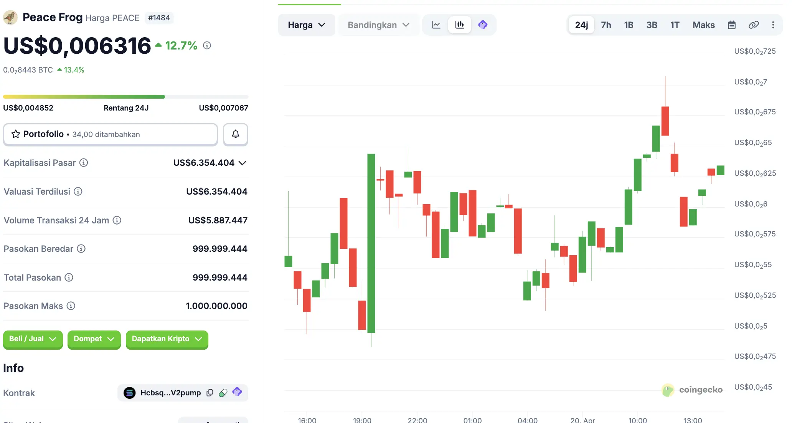Click the pill icon next to contract
Image resolution: width=792 pixels, height=423 pixels.
[x=223, y=393]
